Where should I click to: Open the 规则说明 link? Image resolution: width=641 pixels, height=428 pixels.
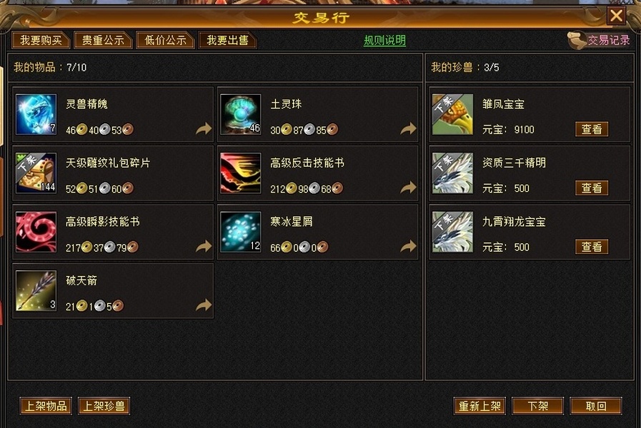point(384,41)
